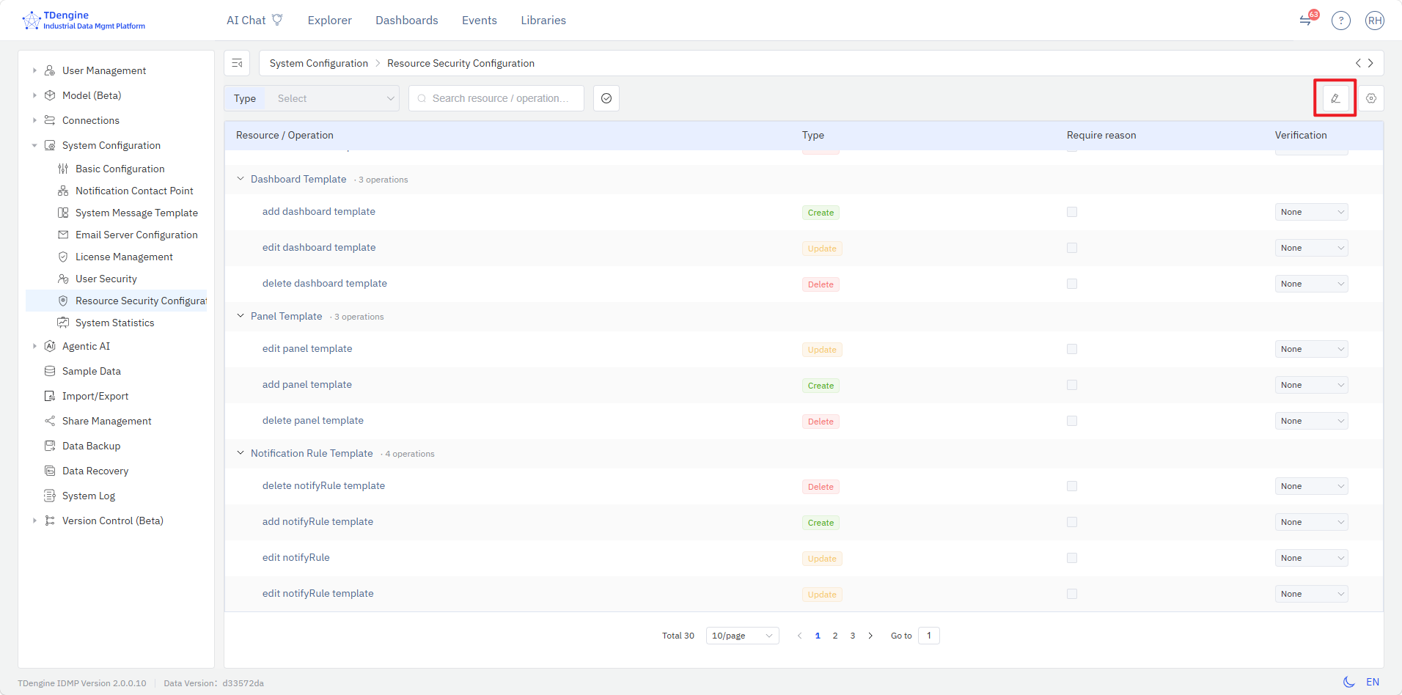
Task: Click the circled checkmark filter button
Action: (606, 98)
